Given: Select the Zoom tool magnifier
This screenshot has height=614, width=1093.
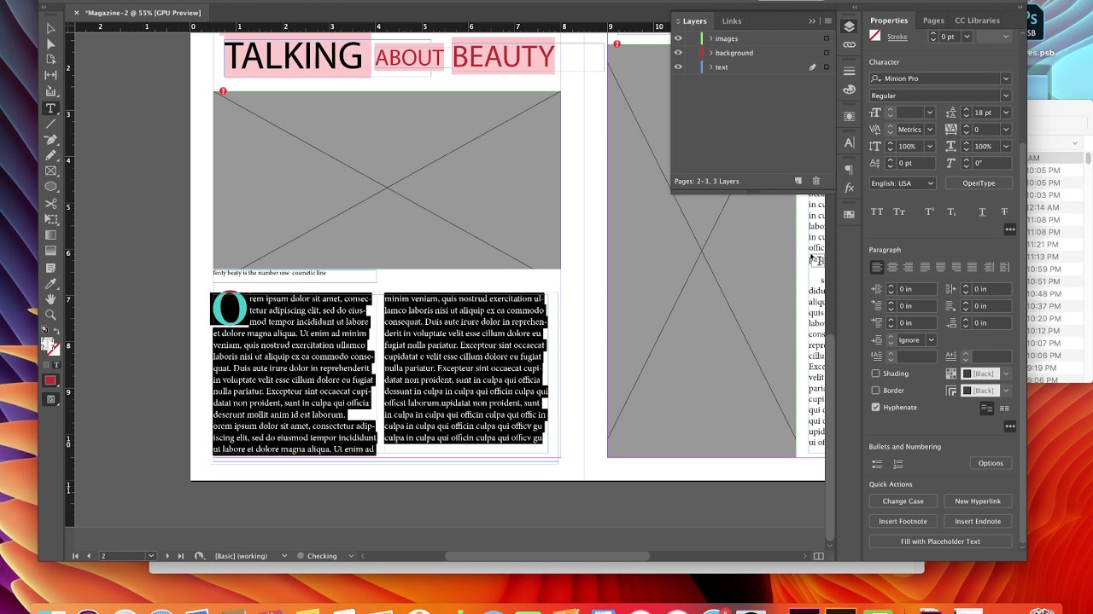Looking at the screenshot, I should click(50, 316).
